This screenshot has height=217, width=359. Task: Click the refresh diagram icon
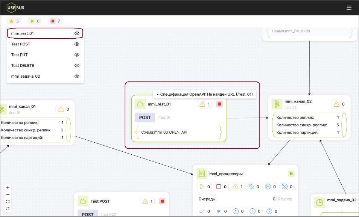8,208
